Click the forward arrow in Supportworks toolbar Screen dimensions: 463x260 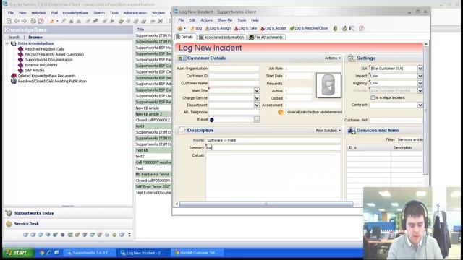point(24,21)
